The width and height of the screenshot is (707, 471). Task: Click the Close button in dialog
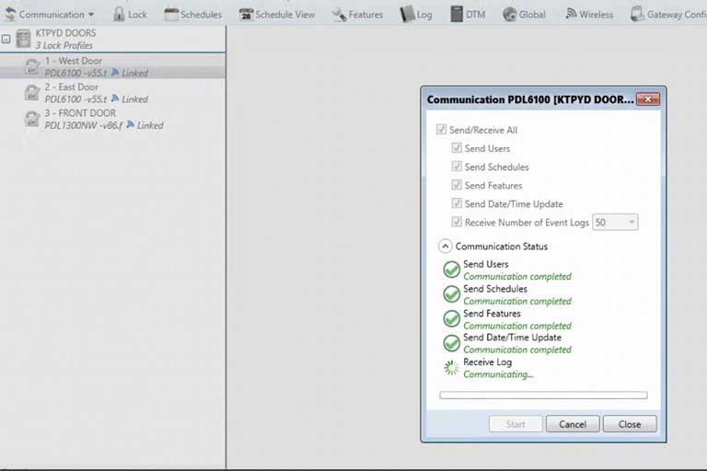(630, 424)
